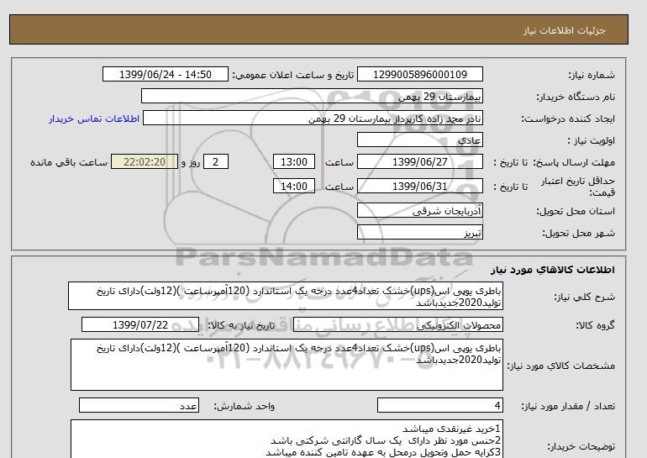Click the remaining time countdown 22:02:20
Viewport: 647px width, 458px height.
coord(145,161)
